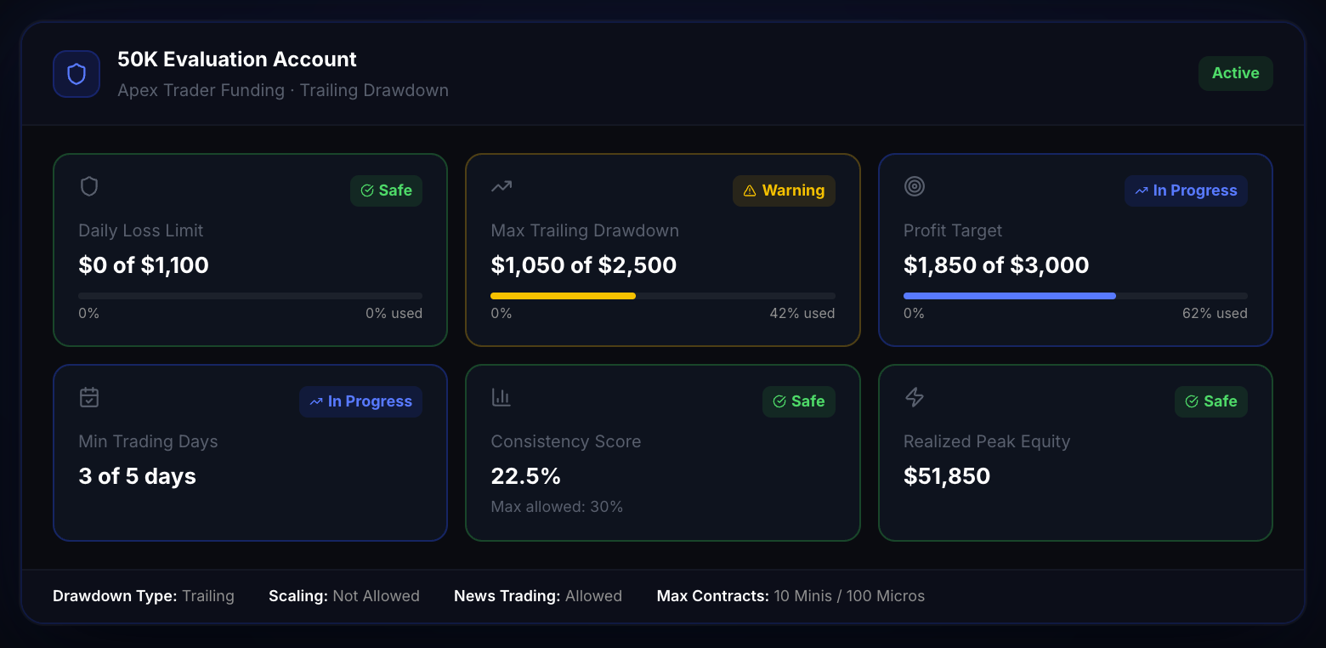
Task: Expand the Min Trading Days In Progress status
Action: pyautogui.click(x=360, y=401)
